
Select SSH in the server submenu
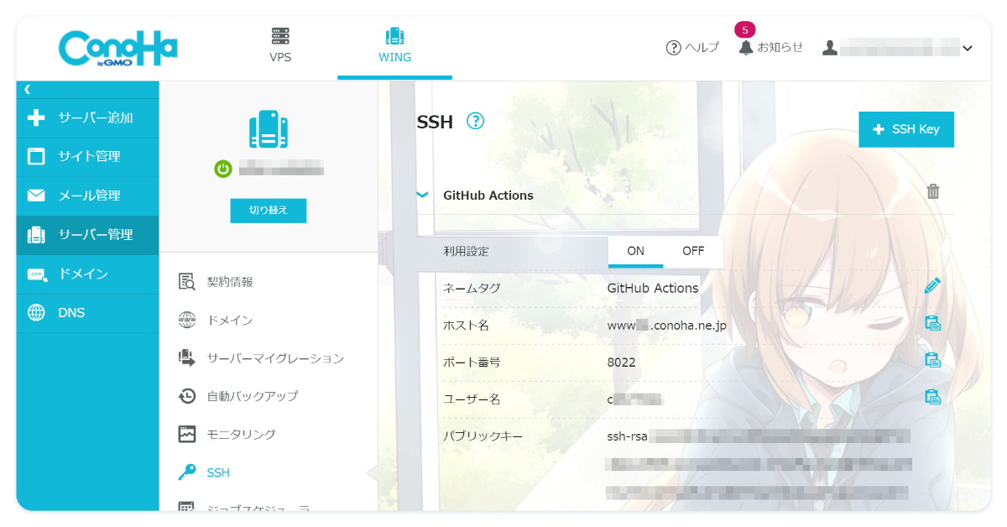coord(218,472)
